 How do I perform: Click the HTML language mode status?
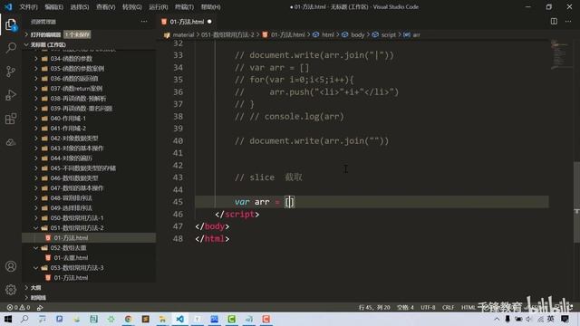(x=469, y=307)
